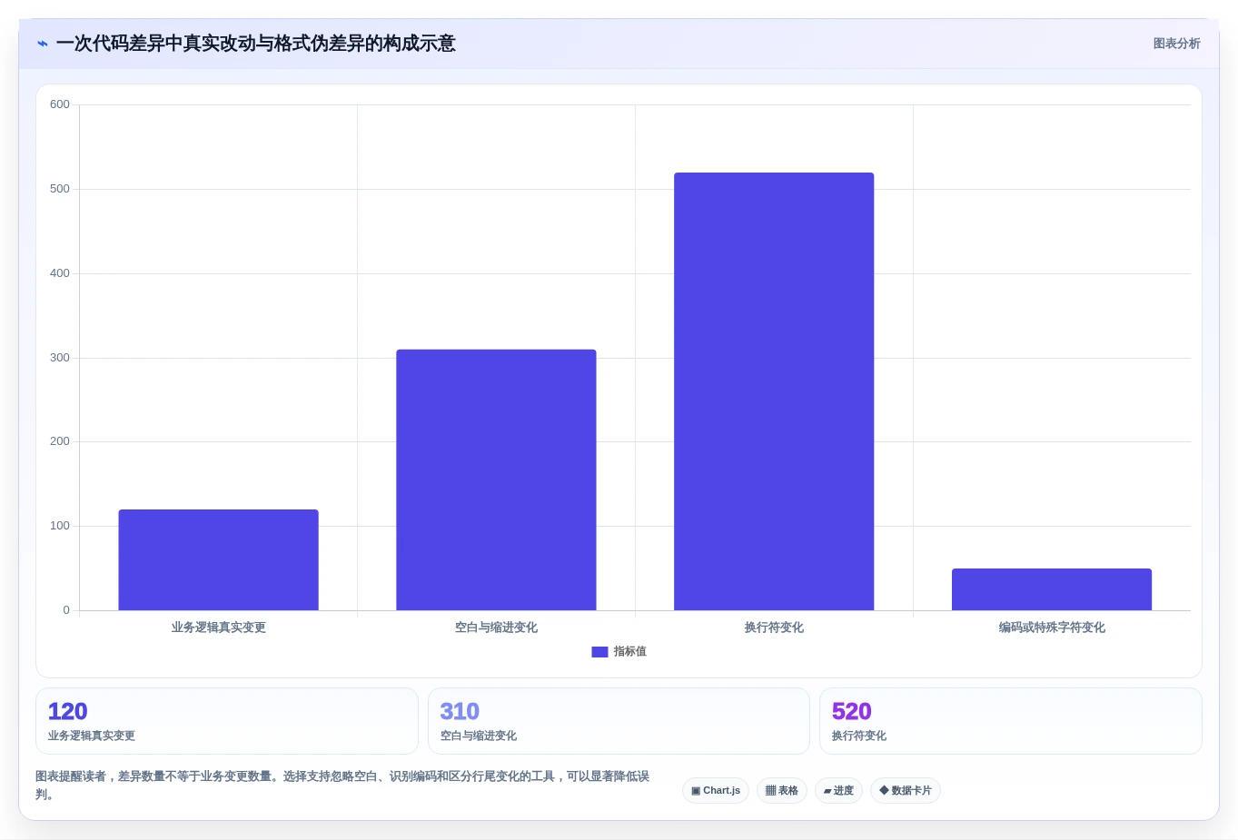
Task: Click the y-axis value 500
Action: [x=60, y=189]
